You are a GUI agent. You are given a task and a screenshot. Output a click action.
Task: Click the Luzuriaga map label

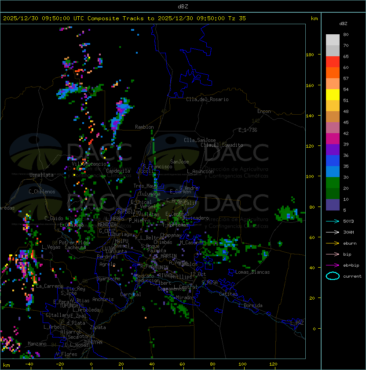(120, 234)
